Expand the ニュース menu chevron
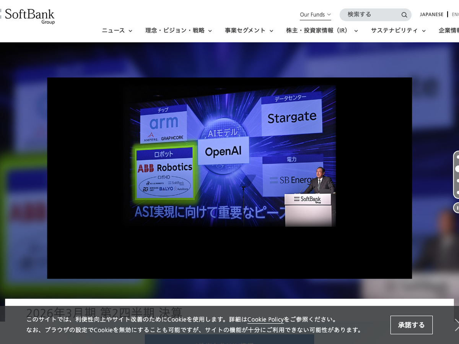 pos(130,31)
